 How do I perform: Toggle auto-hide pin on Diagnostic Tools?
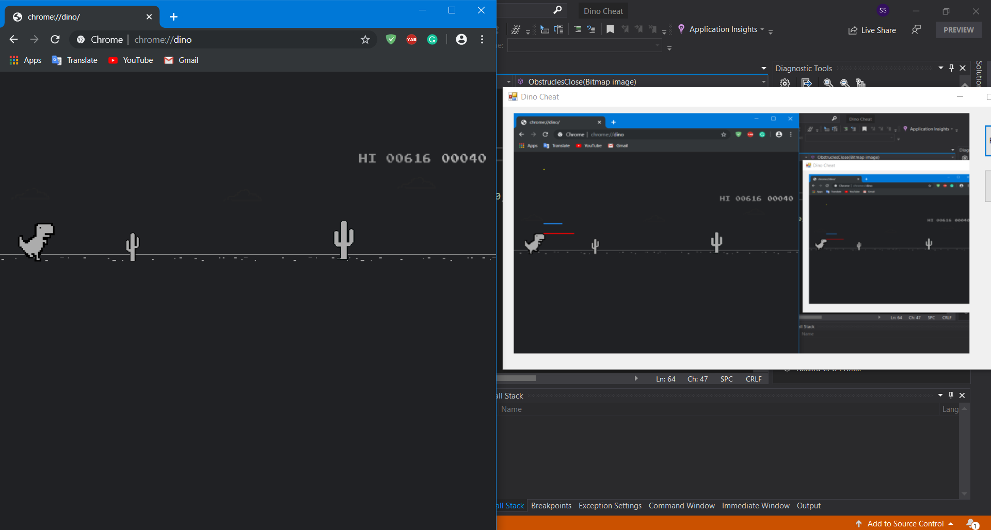tap(951, 68)
